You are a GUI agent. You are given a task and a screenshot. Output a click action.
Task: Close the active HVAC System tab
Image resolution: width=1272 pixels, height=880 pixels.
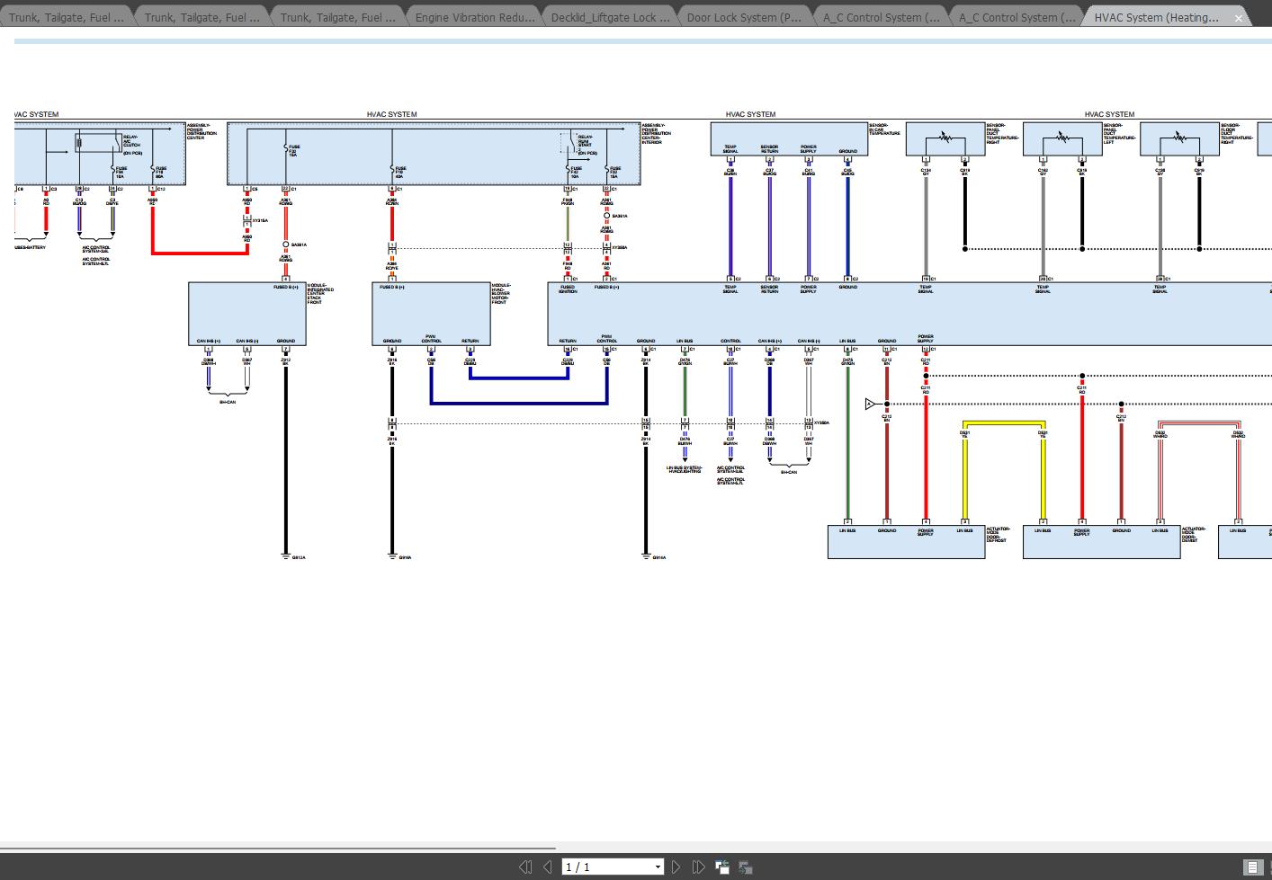coord(1239,16)
